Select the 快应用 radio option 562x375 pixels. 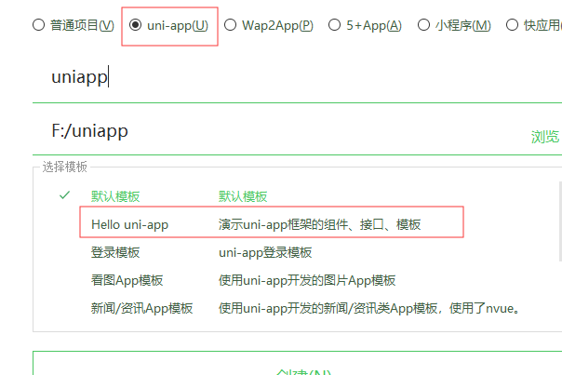pyautogui.click(x=512, y=25)
